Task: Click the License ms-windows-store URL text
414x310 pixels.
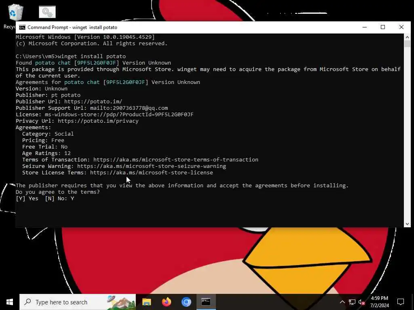Action: click(x=119, y=114)
